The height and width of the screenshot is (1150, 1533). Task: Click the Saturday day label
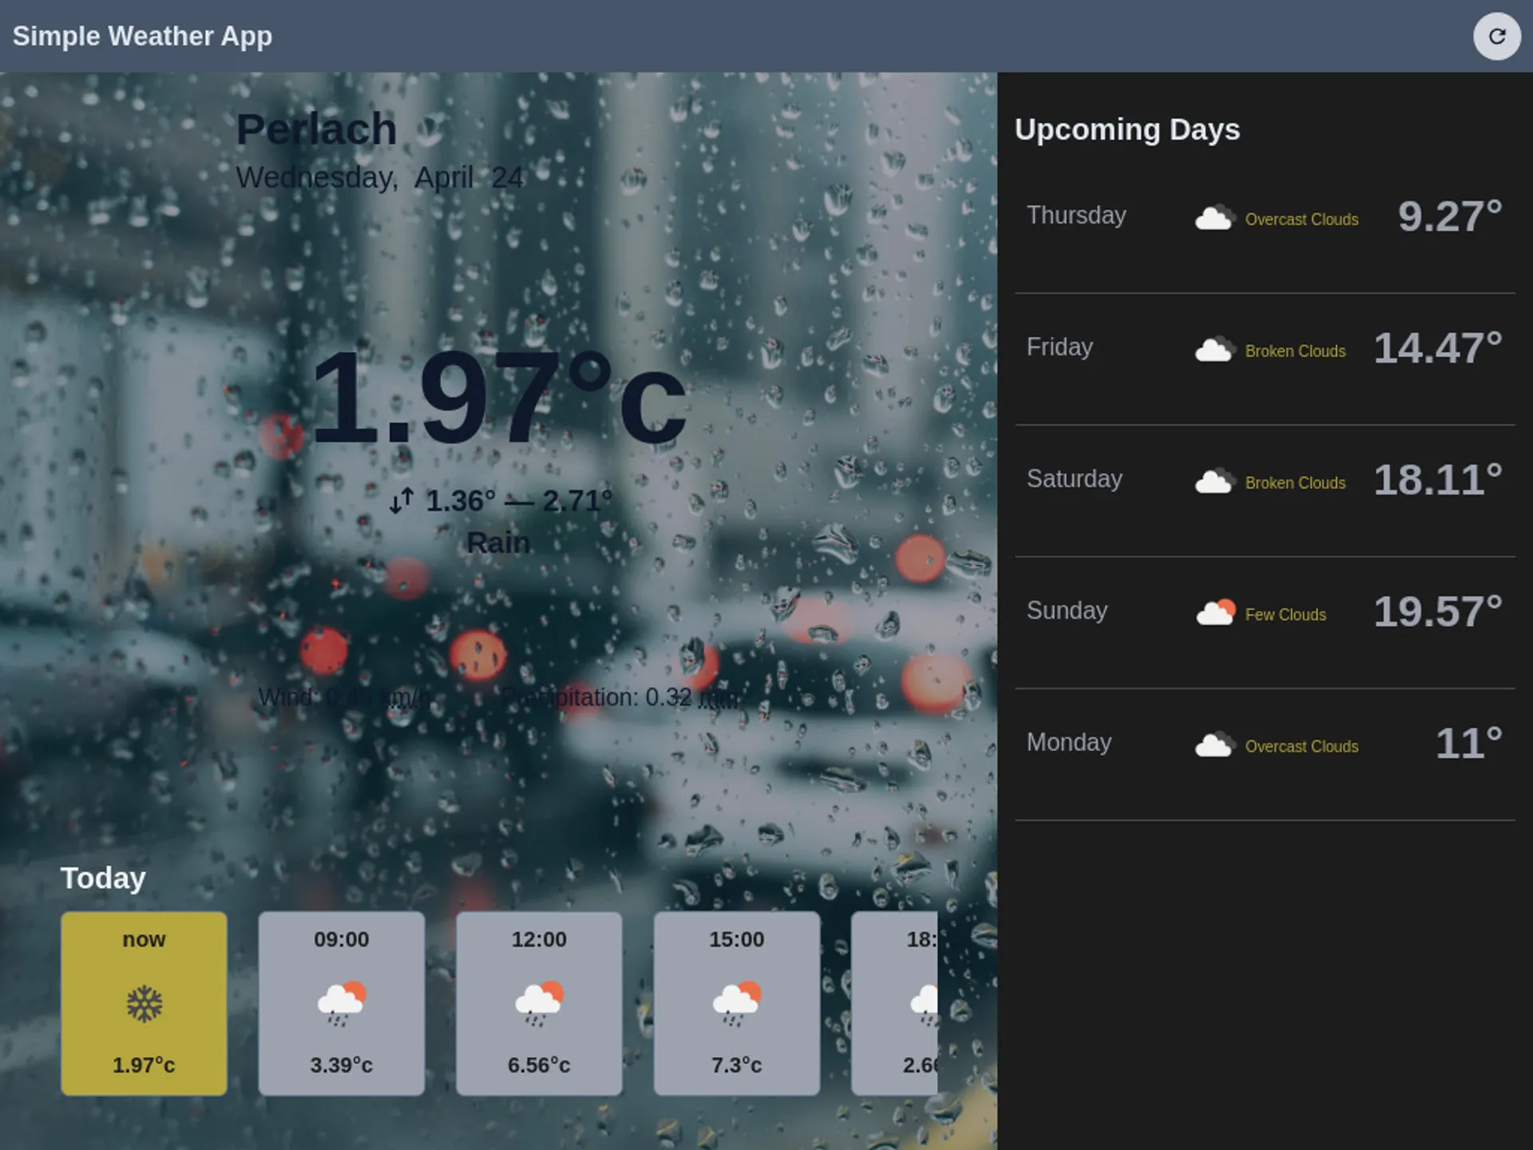[1074, 478]
